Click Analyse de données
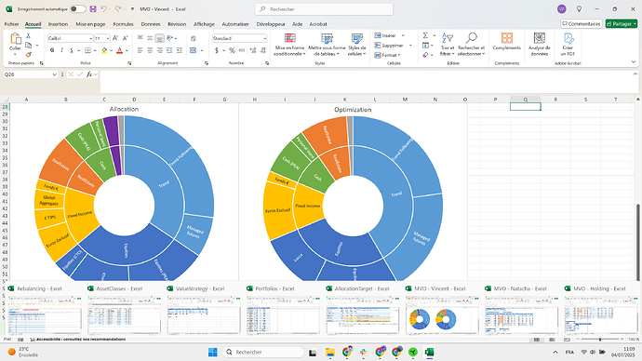 [540, 45]
